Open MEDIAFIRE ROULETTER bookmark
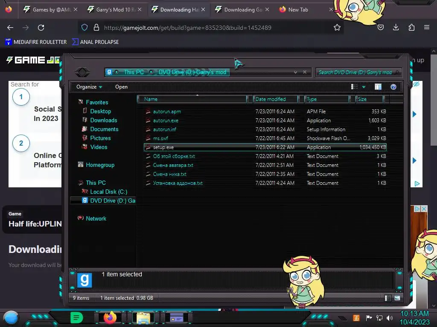437x327 pixels. point(36,42)
